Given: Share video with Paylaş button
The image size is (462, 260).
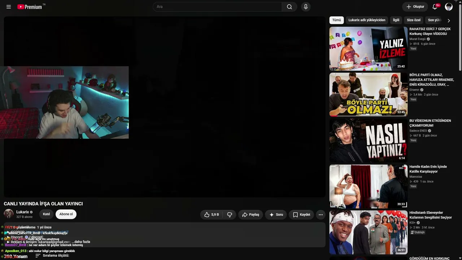Looking at the screenshot, I should click(250, 214).
